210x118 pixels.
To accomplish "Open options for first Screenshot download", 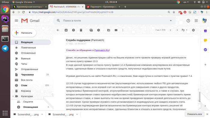I will tap(42, 114).
